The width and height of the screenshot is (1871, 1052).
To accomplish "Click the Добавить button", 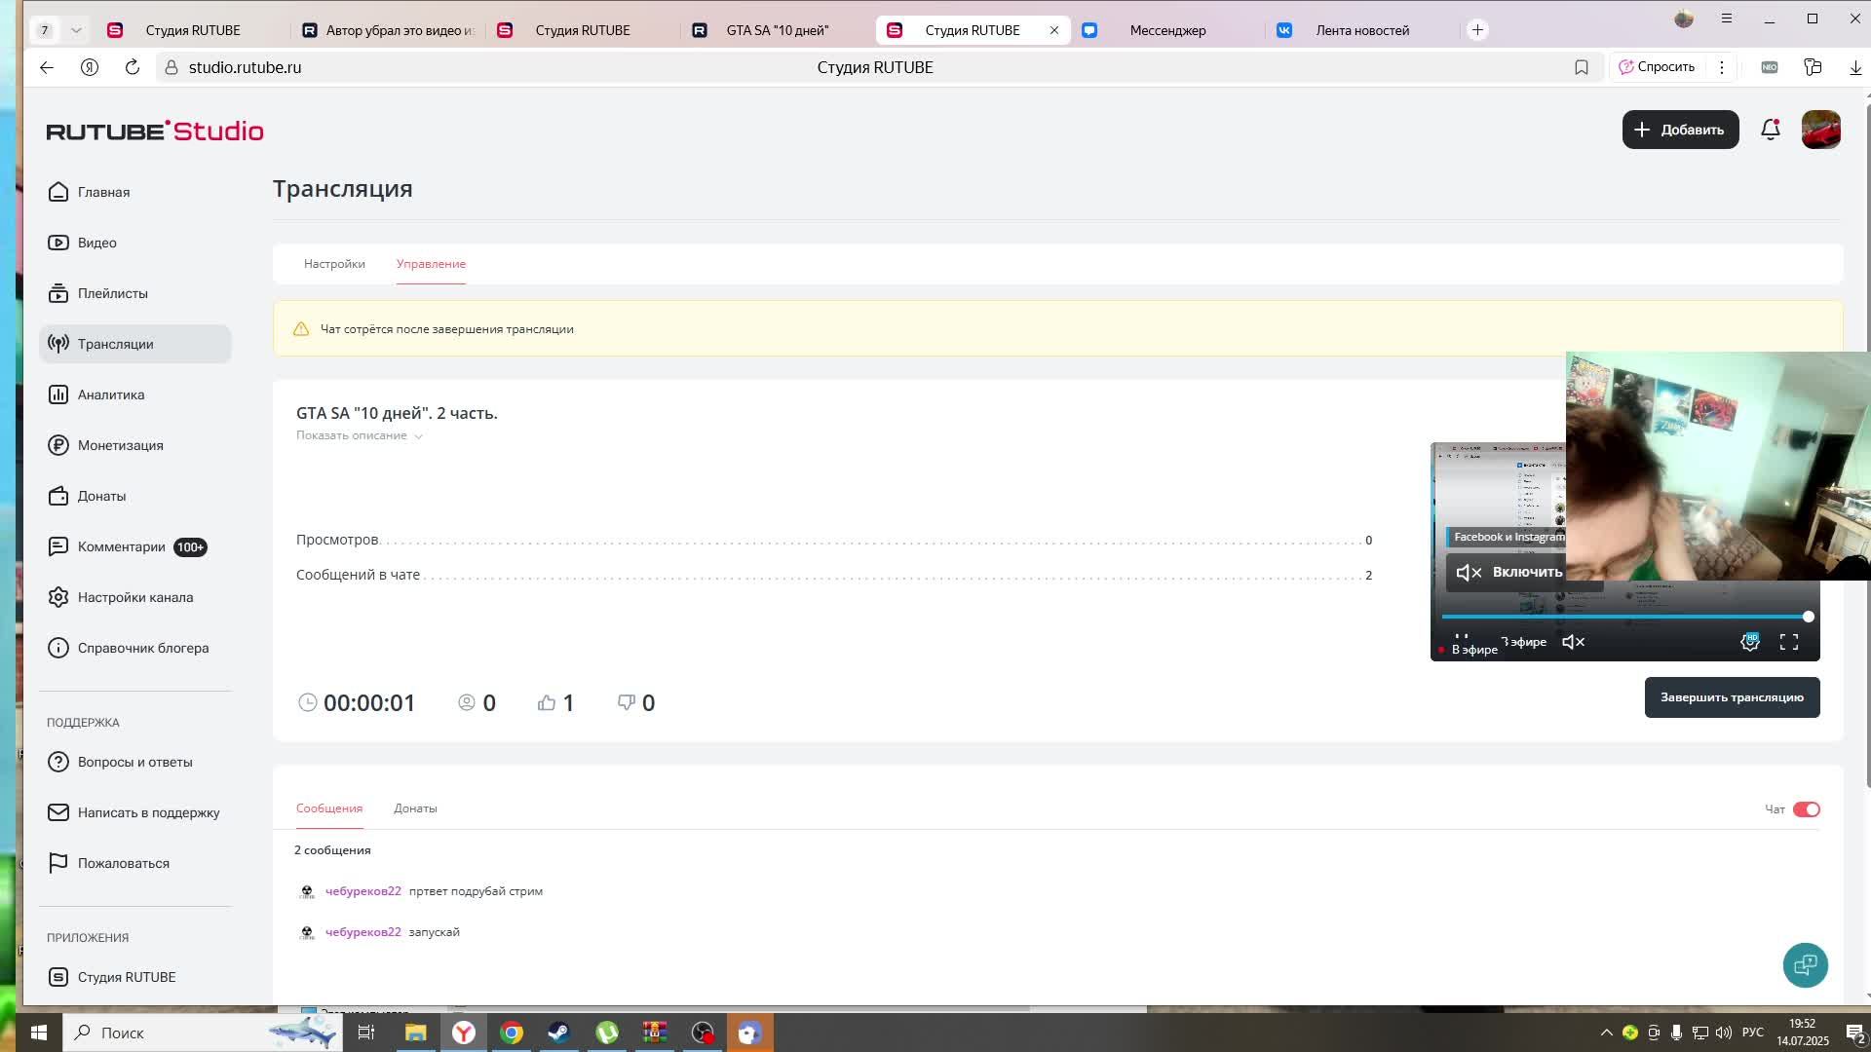I will click(1680, 130).
